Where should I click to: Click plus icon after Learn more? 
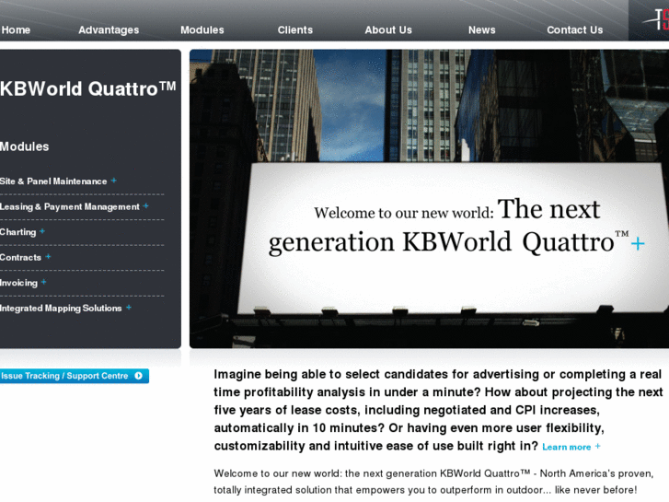coord(598,446)
